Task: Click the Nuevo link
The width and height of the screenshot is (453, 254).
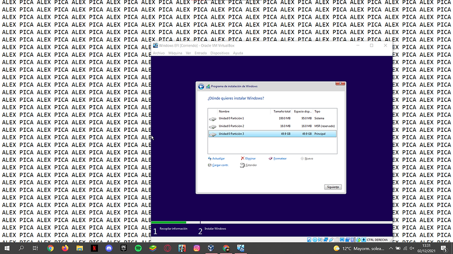Action: (309, 159)
